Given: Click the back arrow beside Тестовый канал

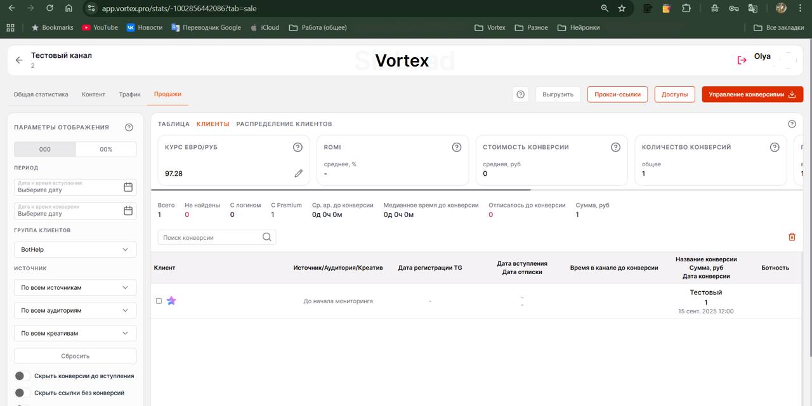Looking at the screenshot, I should point(19,60).
